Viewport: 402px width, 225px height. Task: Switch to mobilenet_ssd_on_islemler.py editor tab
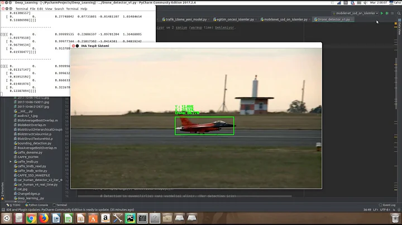click(x=286, y=19)
